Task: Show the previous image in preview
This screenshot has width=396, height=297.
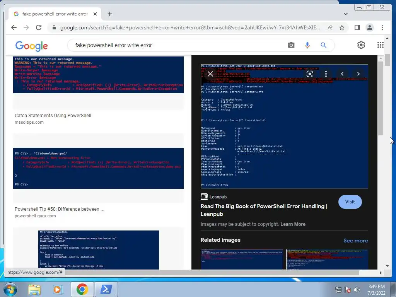Action: tap(342, 74)
